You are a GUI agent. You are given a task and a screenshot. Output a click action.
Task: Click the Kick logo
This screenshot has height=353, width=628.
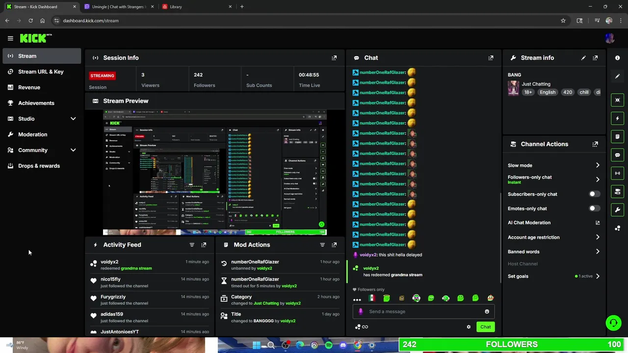(35, 38)
